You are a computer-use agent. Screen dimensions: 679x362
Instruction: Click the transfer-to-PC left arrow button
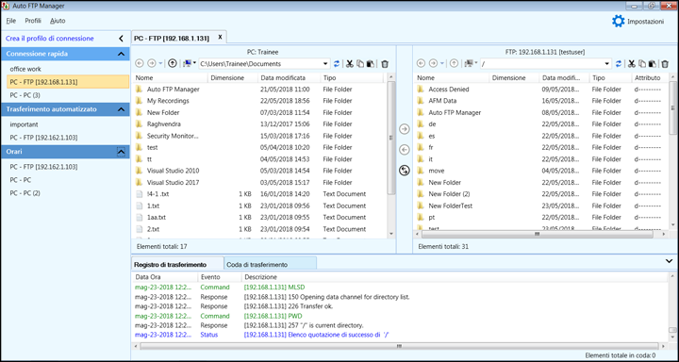[404, 150]
